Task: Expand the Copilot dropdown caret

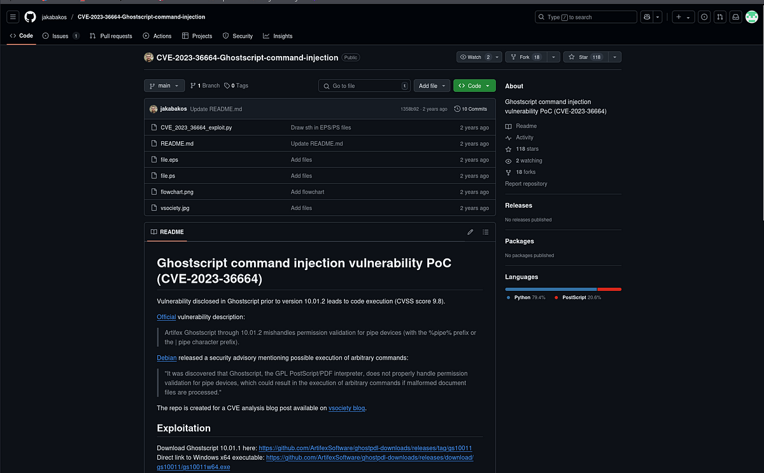Action: coord(658,17)
